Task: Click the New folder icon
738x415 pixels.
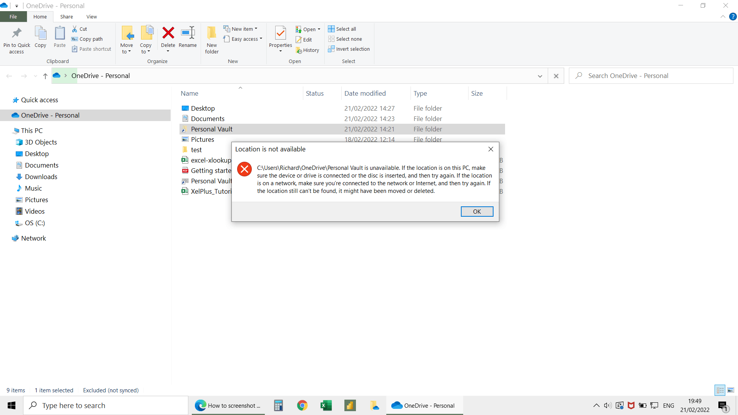Action: pyautogui.click(x=212, y=33)
